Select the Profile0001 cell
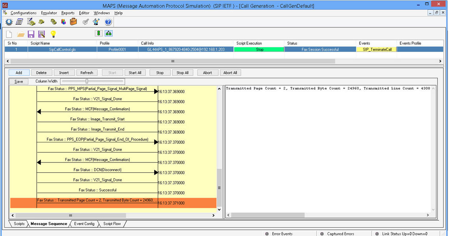The width and height of the screenshot is (449, 236). [117, 50]
